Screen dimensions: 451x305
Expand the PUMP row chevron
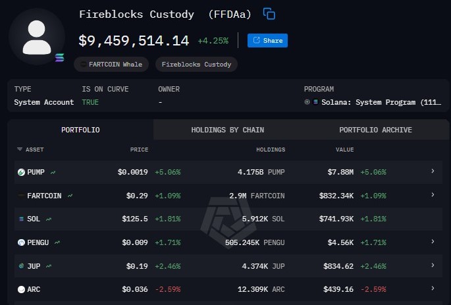pos(433,171)
